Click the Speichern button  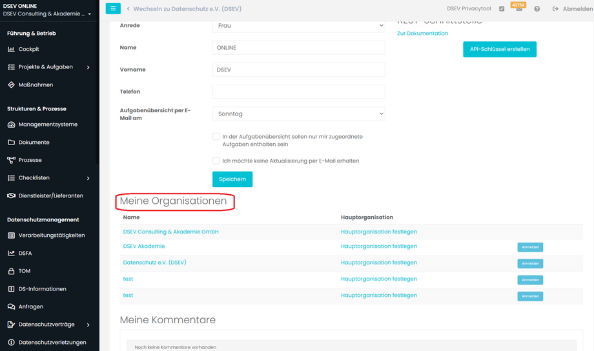(x=232, y=179)
